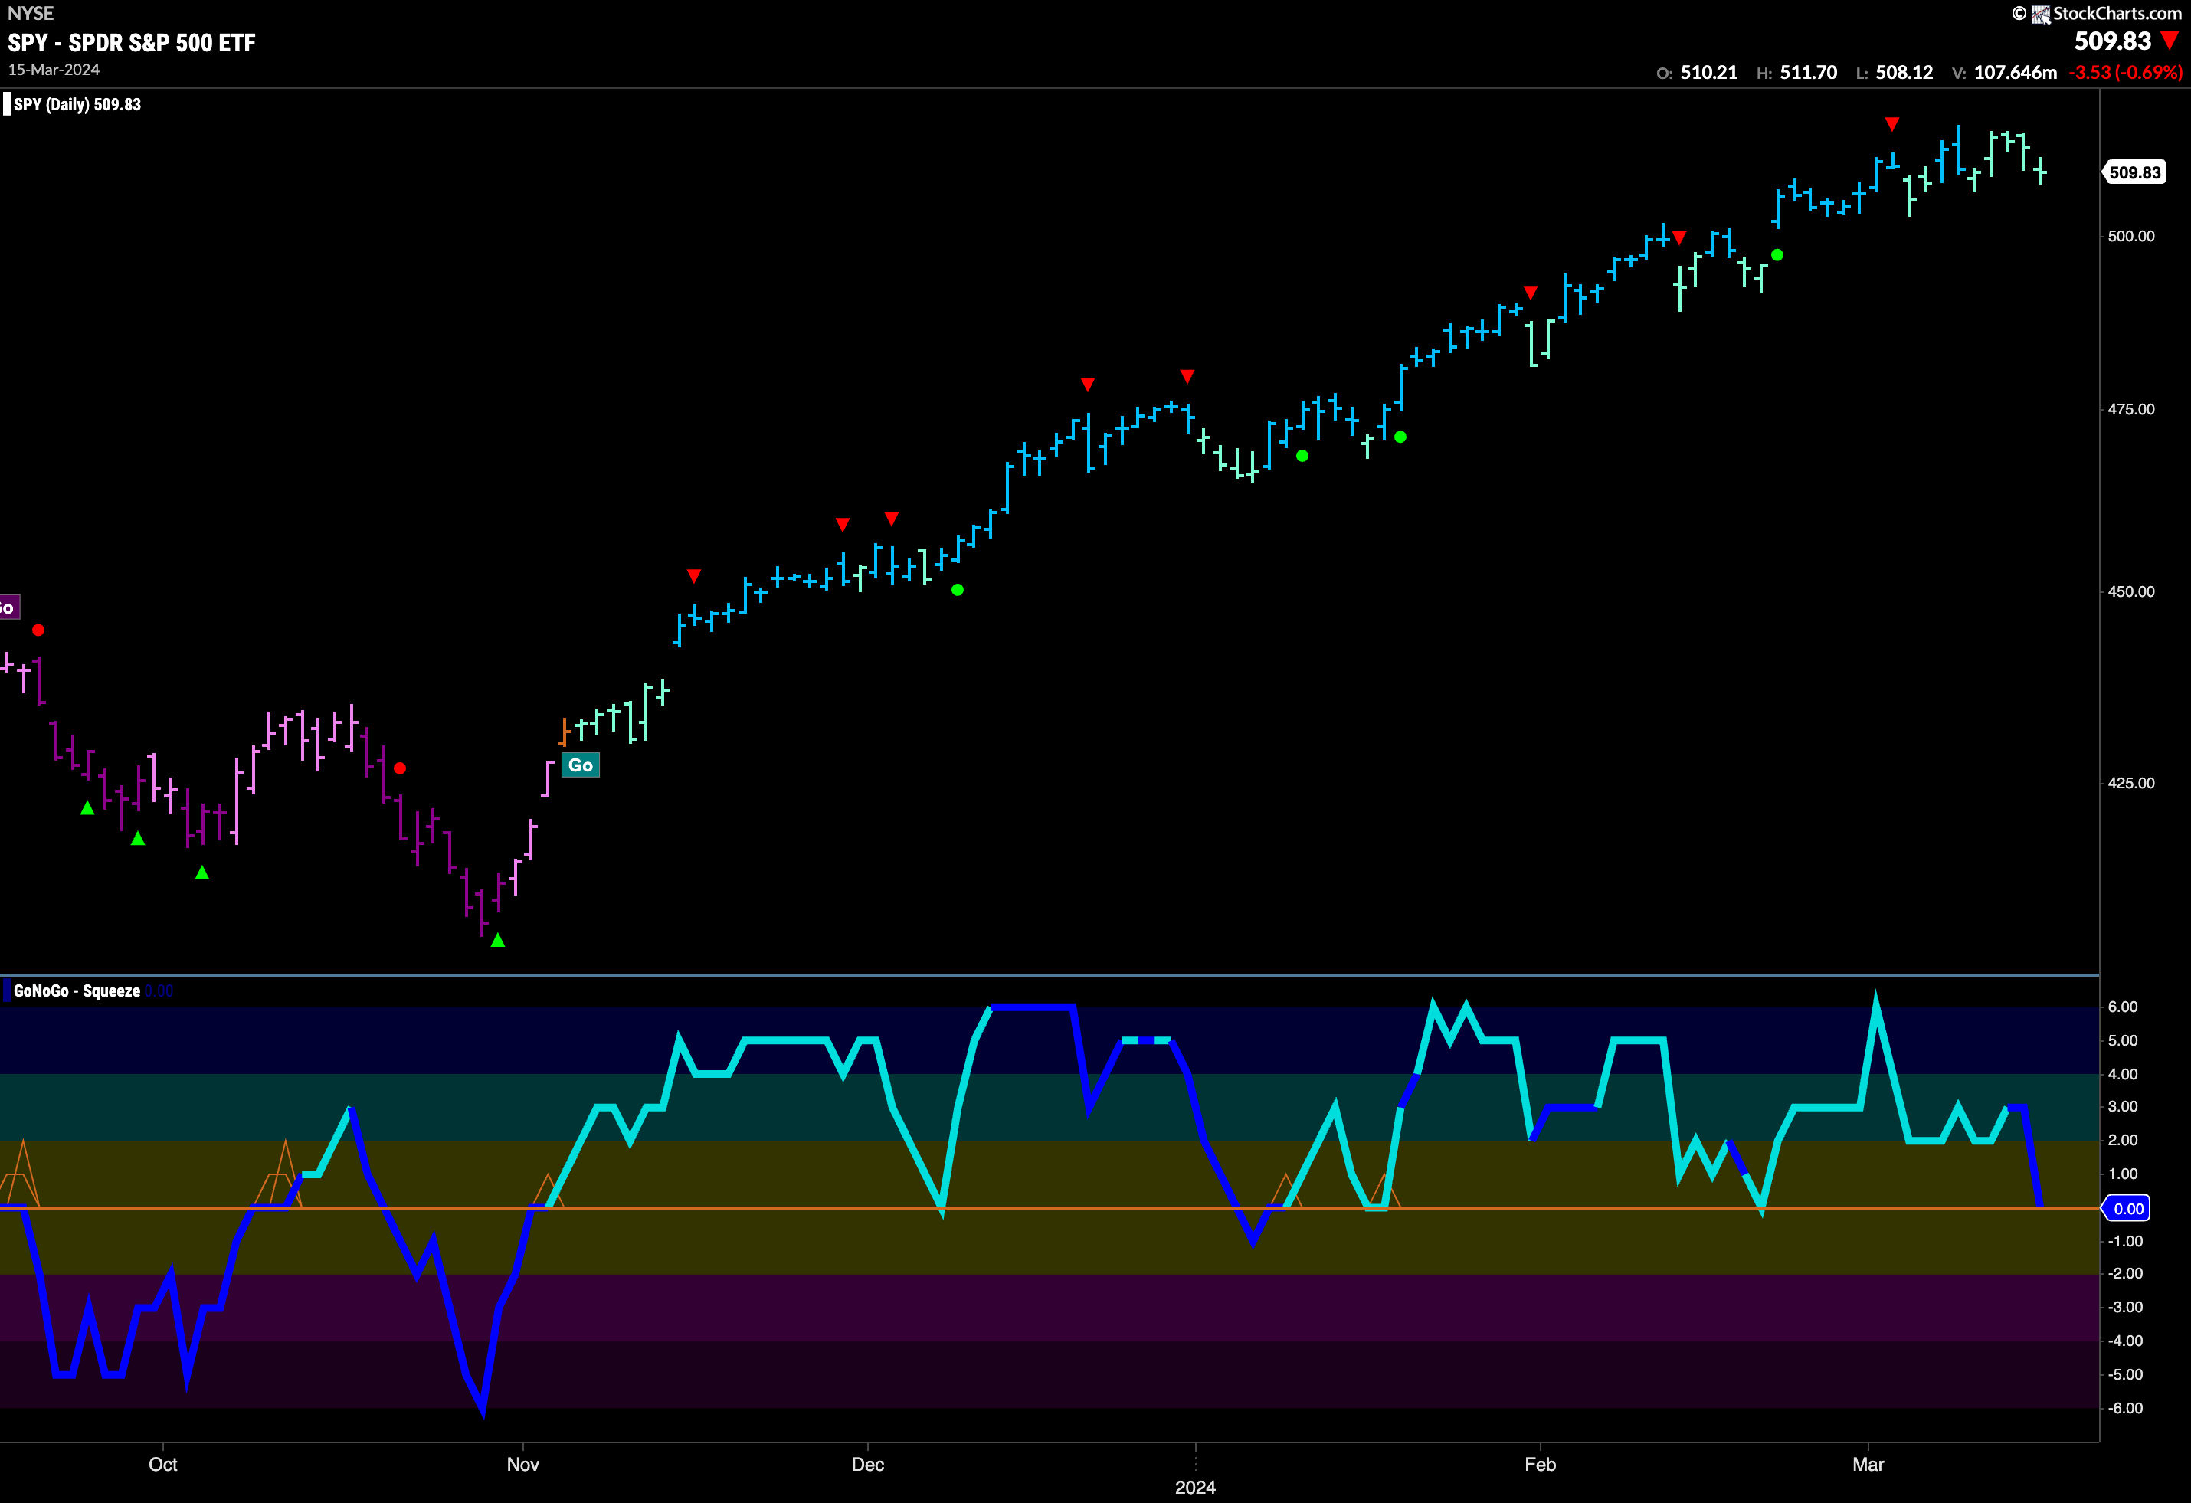Click the red triangle marker at start of February
The height and width of the screenshot is (1503, 2191).
(1530, 293)
